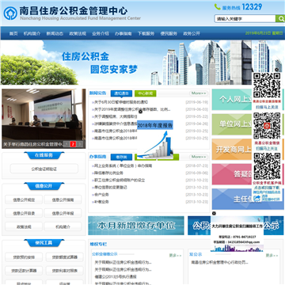Open 政策法规 navigation menu item

click(x=78, y=33)
